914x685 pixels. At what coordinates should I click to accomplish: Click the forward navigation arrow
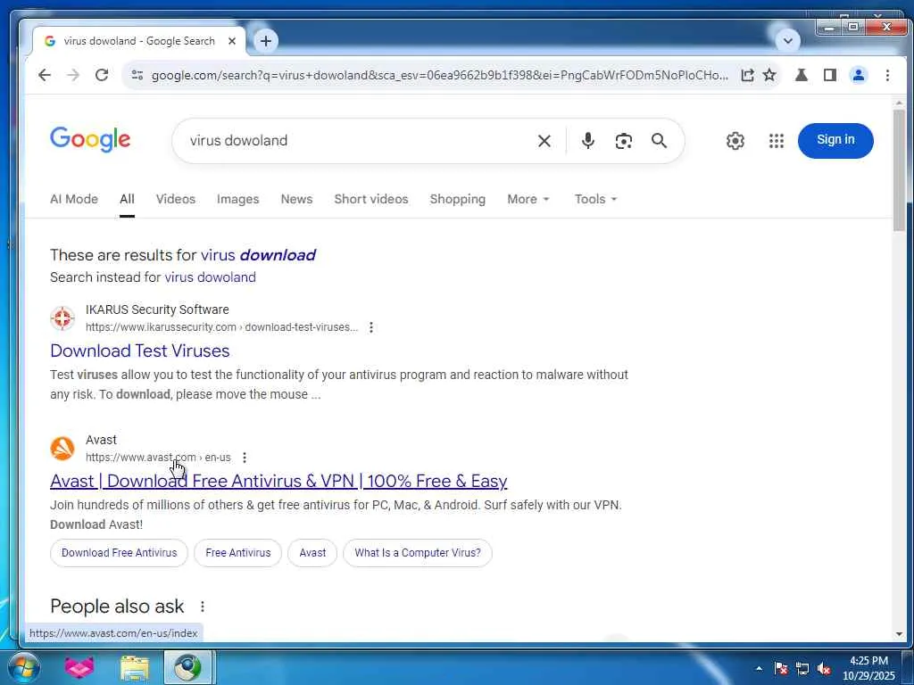pyautogui.click(x=73, y=75)
